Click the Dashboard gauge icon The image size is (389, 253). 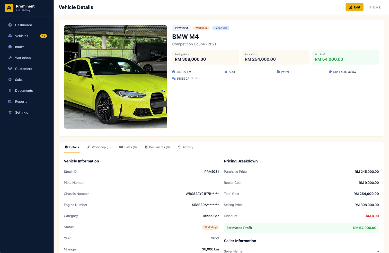(x=10, y=25)
